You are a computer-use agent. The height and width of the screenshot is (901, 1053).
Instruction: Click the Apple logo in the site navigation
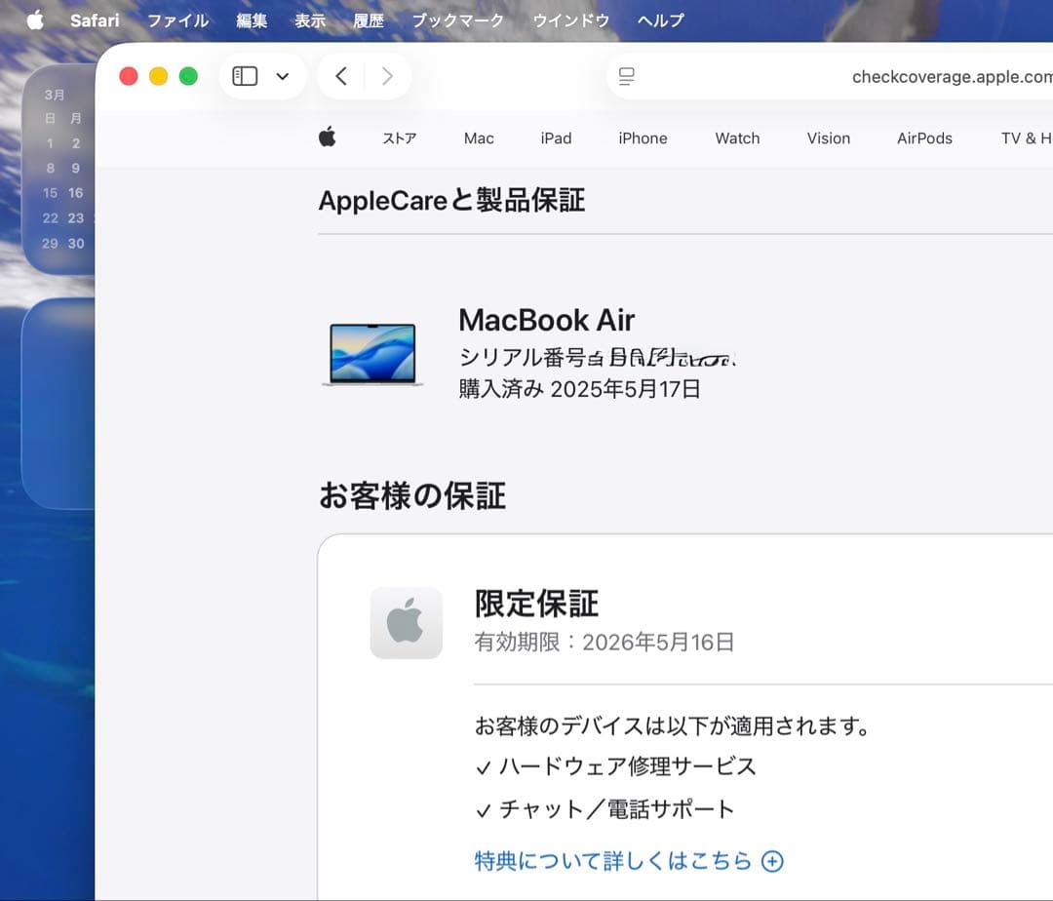(x=328, y=137)
